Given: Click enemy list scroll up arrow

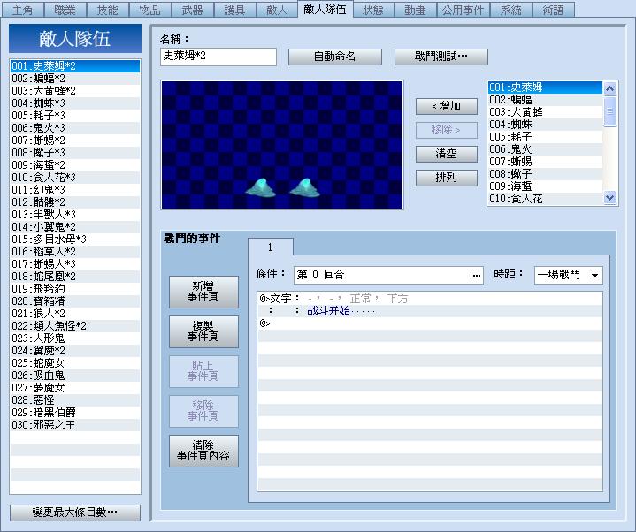Looking at the screenshot, I should tap(609, 87).
